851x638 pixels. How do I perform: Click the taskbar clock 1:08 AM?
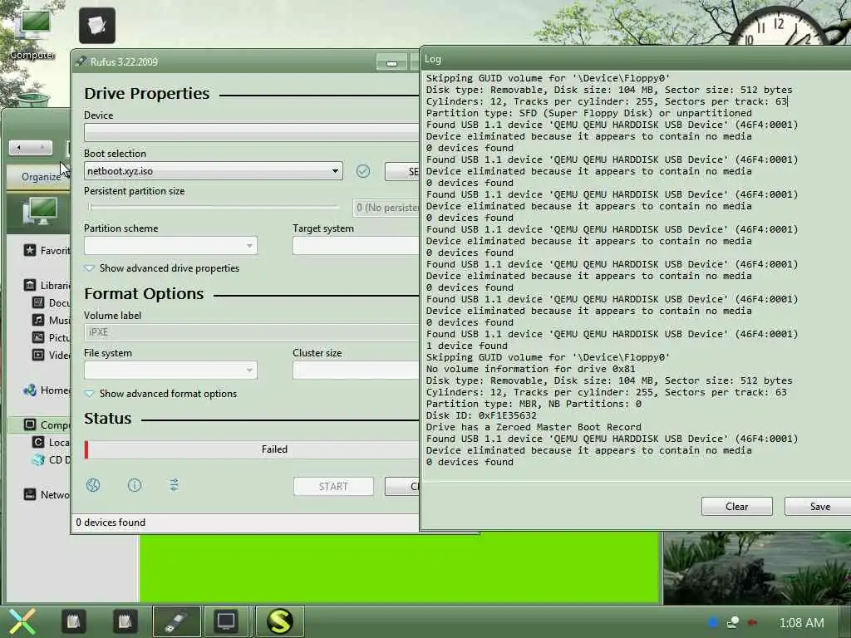[801, 622]
